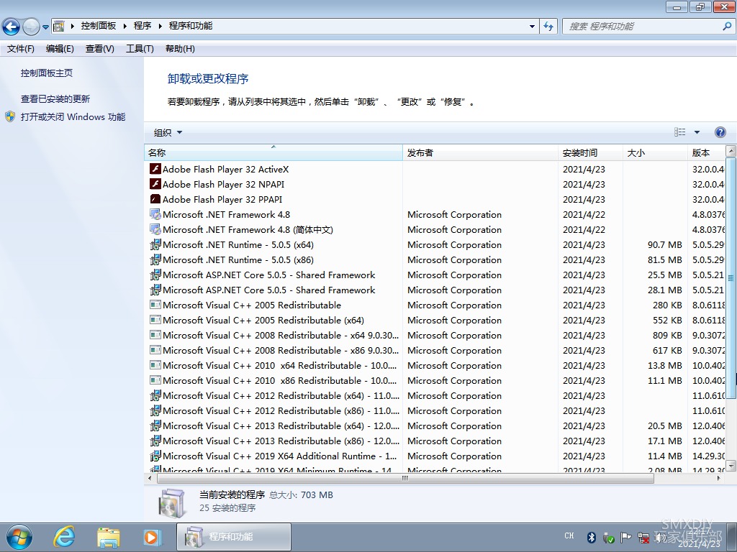Screen dimensions: 737x552
Task: Open Action Center flag tray icon
Action: (x=625, y=537)
